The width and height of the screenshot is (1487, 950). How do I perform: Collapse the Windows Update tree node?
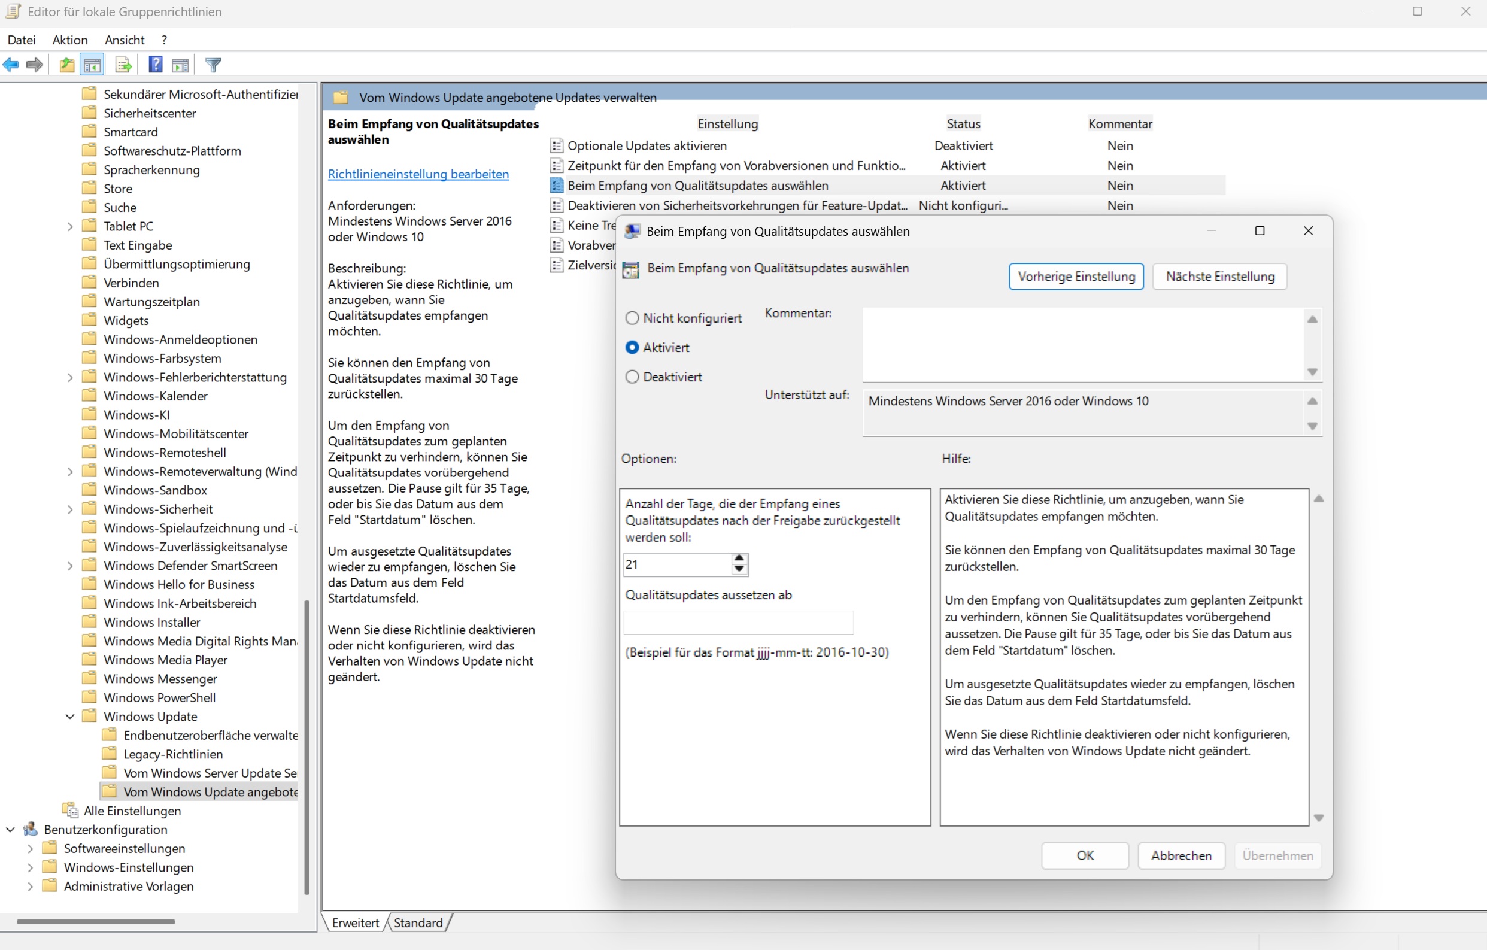tap(70, 716)
